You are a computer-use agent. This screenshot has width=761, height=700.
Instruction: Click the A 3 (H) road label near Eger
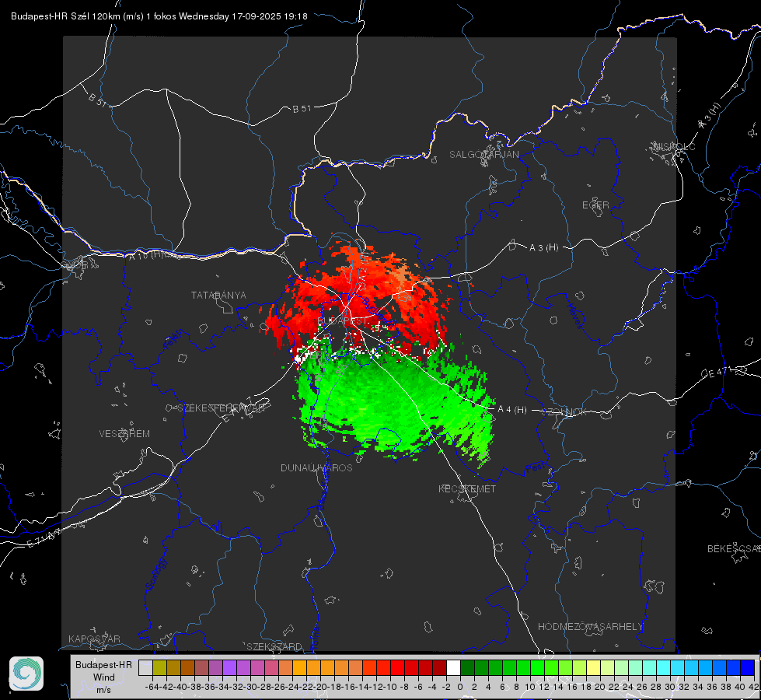pyautogui.click(x=543, y=248)
